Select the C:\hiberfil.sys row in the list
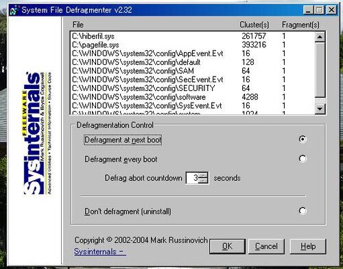 (x=192, y=36)
